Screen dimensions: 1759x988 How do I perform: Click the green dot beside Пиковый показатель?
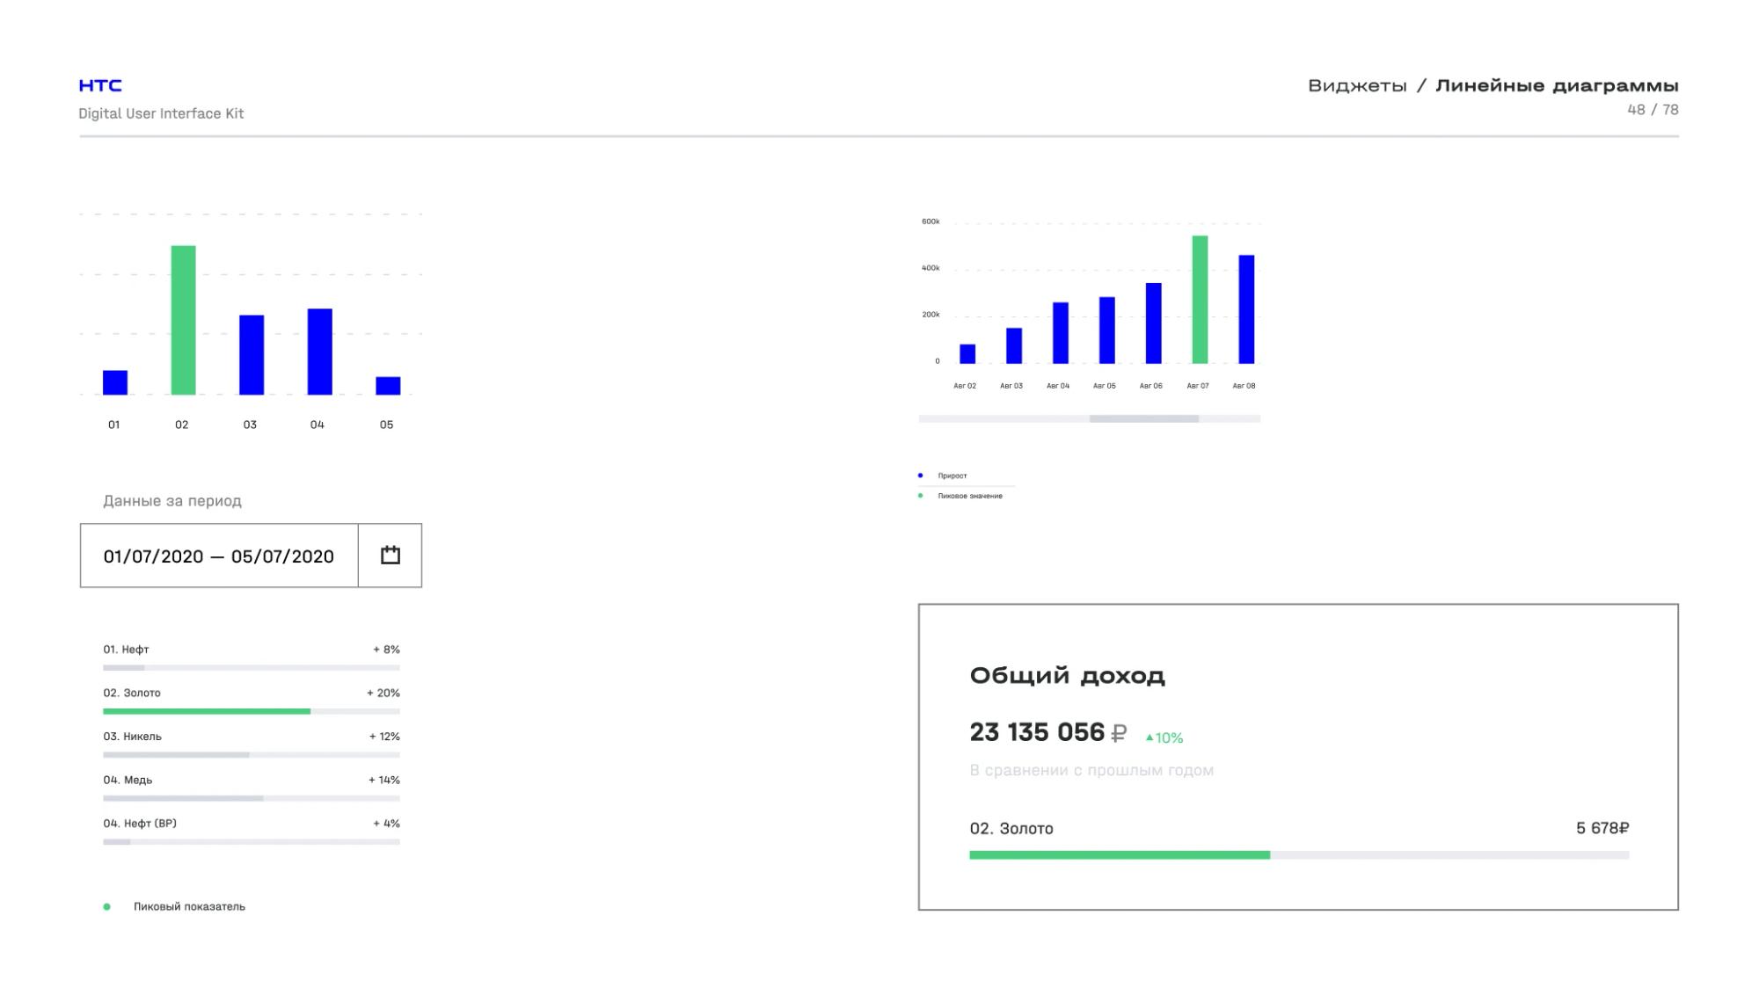[x=106, y=906]
